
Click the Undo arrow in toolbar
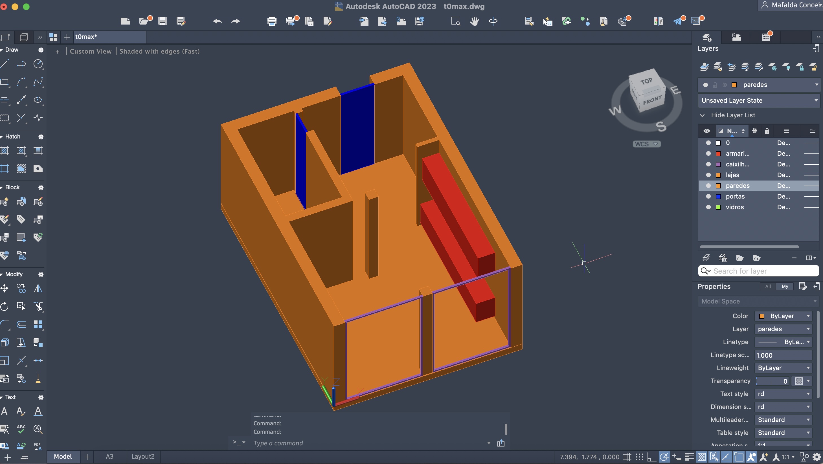click(x=217, y=21)
